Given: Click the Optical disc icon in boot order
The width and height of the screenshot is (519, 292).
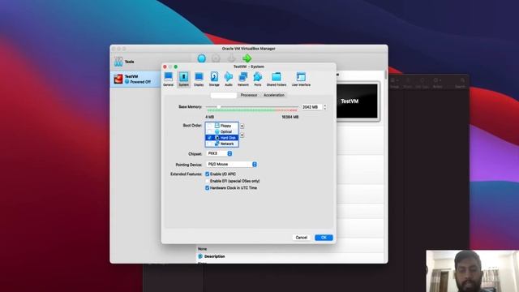Looking at the screenshot, I should click(x=217, y=131).
